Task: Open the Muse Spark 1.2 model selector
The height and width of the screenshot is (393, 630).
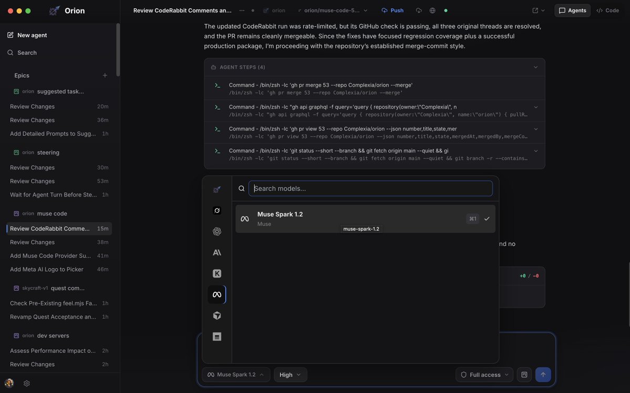Action: pyautogui.click(x=235, y=375)
